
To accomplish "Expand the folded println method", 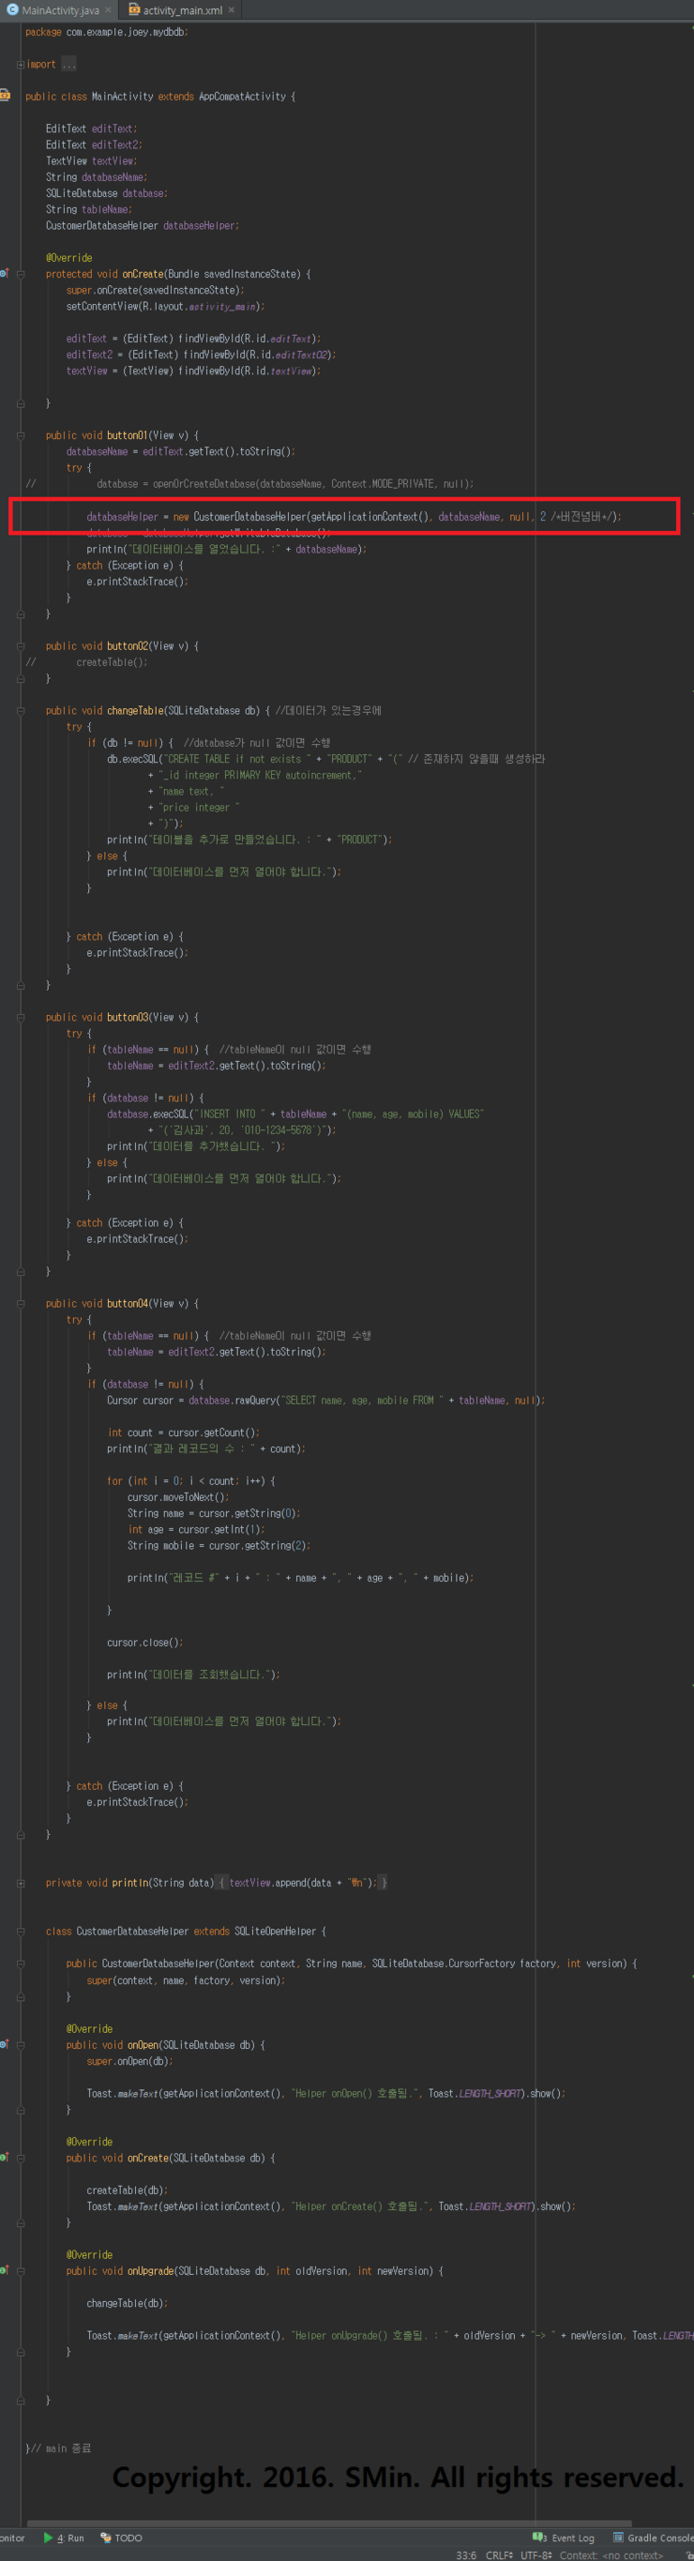I will [x=20, y=1883].
